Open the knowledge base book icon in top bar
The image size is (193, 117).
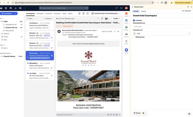20,8
